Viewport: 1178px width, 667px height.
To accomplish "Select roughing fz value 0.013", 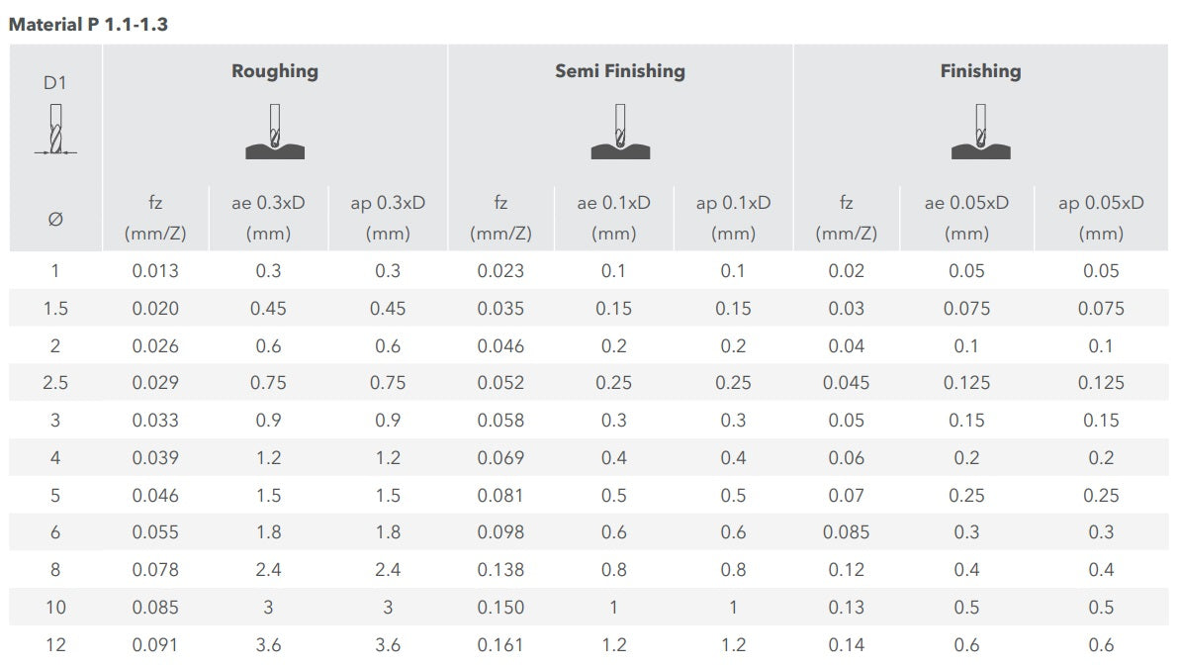I will coord(155,271).
